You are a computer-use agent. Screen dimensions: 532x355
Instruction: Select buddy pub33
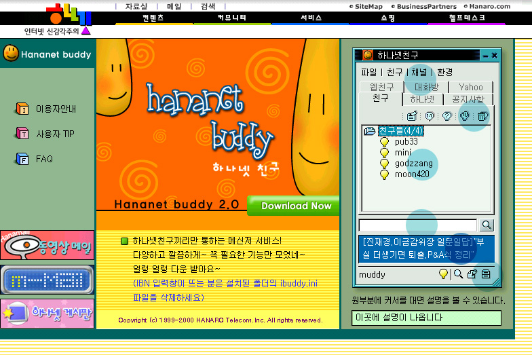(x=406, y=141)
